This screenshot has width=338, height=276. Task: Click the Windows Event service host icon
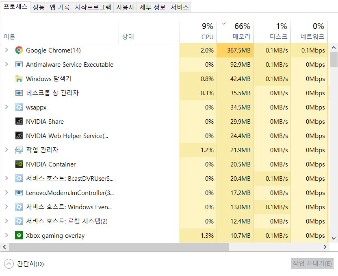[x=19, y=207]
